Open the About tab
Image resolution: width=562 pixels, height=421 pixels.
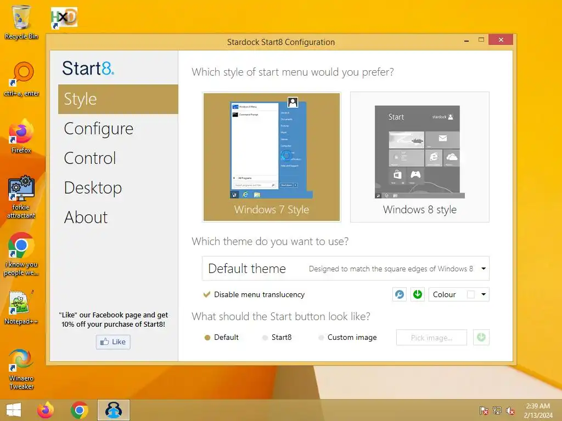[118, 217]
